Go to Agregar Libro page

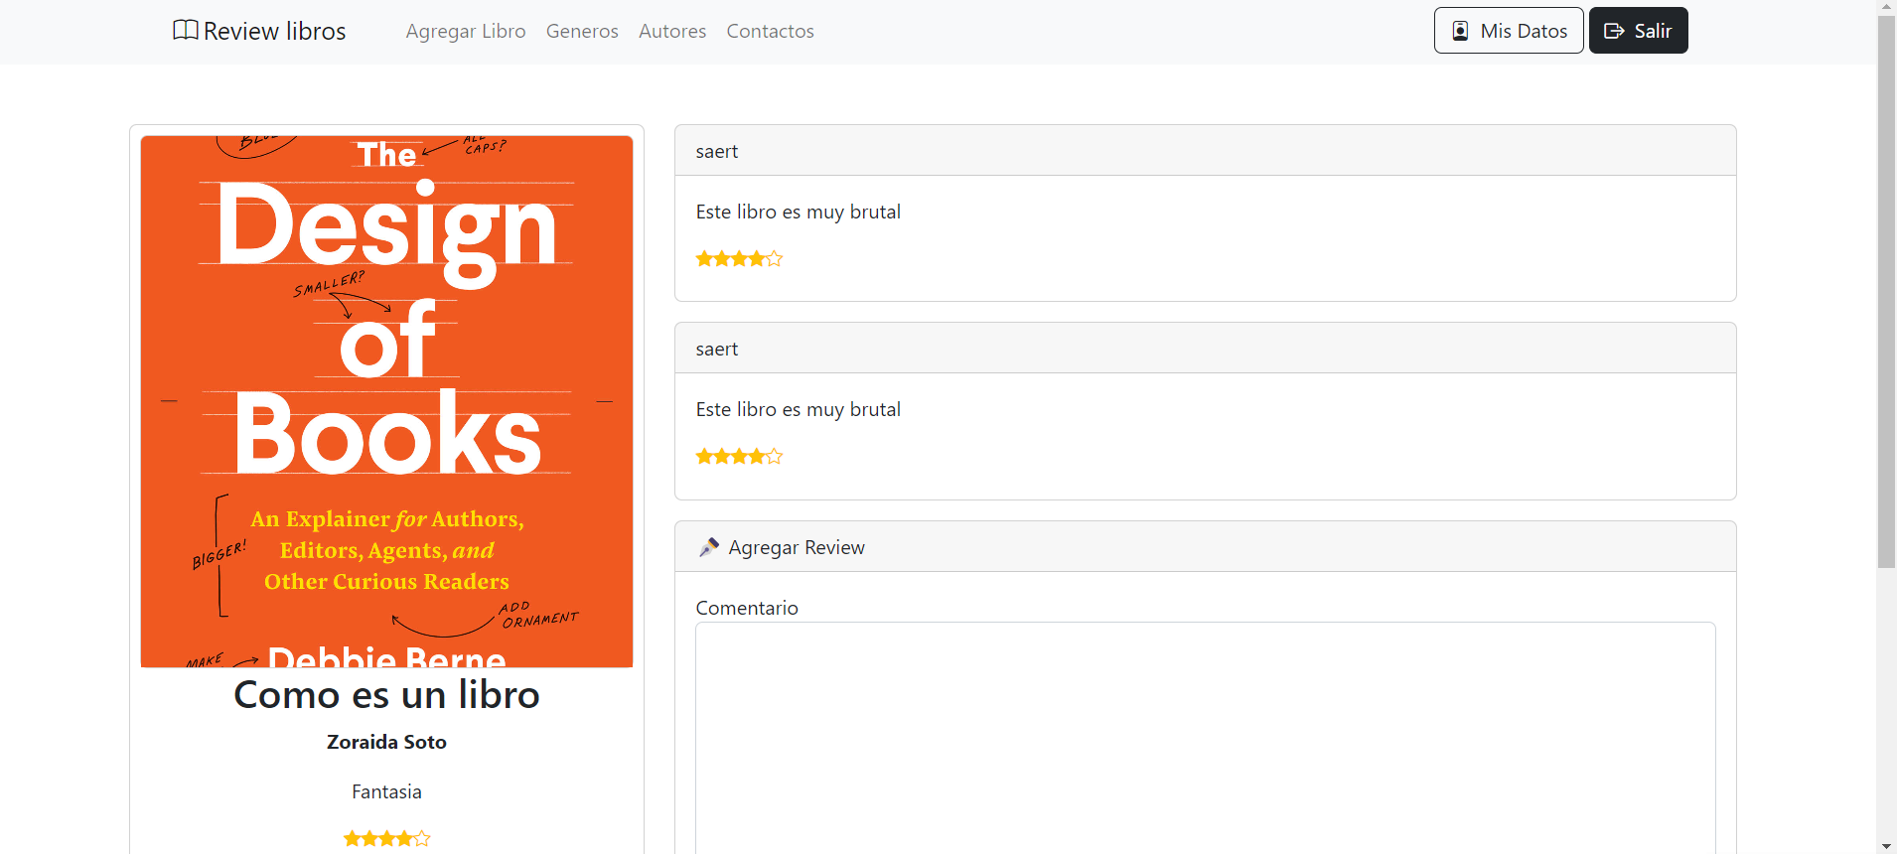(466, 31)
